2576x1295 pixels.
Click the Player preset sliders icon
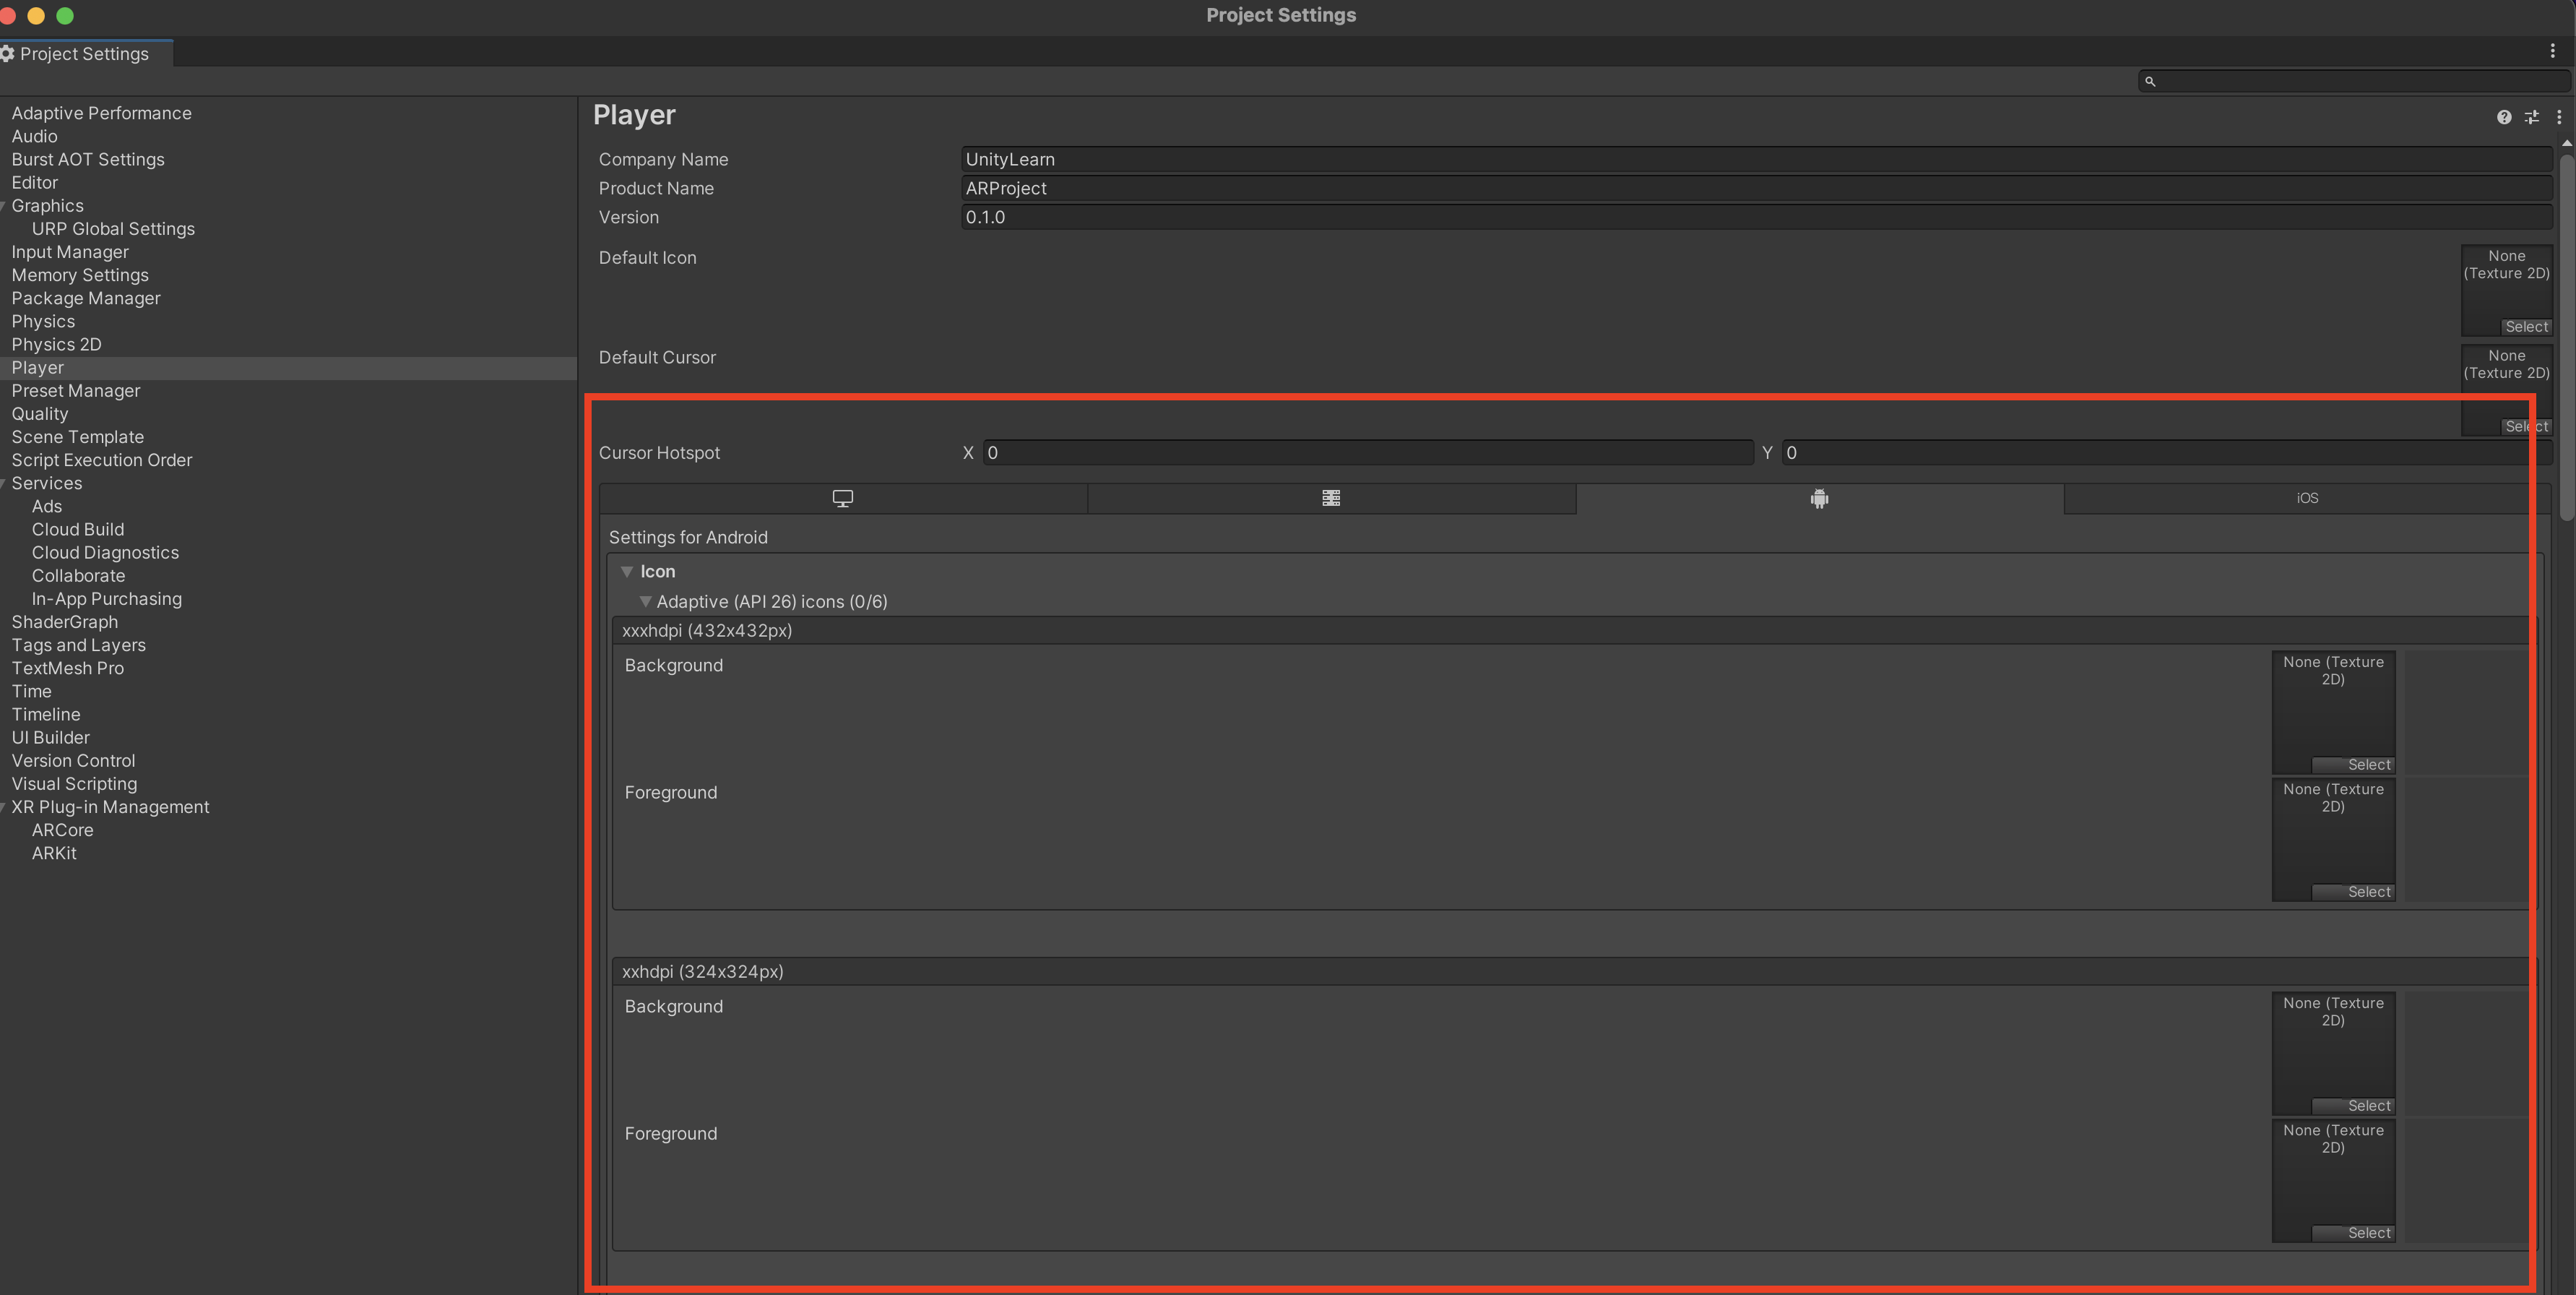pos(2531,117)
